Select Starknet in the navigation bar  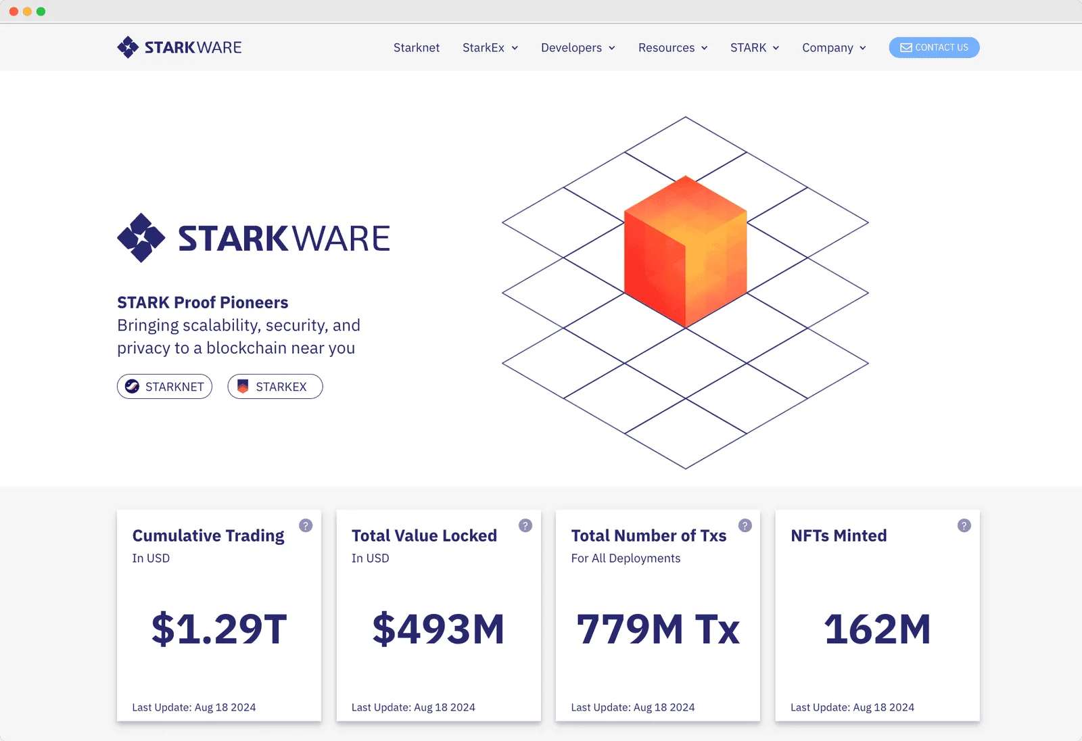pyautogui.click(x=417, y=47)
